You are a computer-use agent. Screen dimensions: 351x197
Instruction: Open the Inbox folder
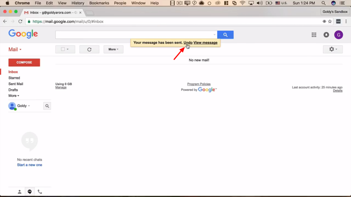(13, 72)
